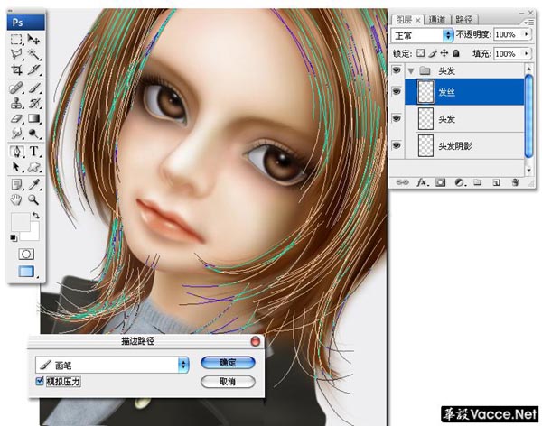Select the Hand tool
Screen dimensions: 542x426
point(16,199)
